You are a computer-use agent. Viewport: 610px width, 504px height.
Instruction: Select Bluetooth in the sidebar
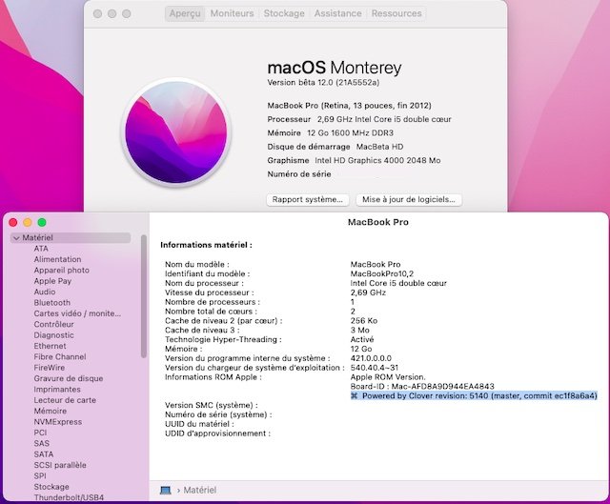click(52, 303)
